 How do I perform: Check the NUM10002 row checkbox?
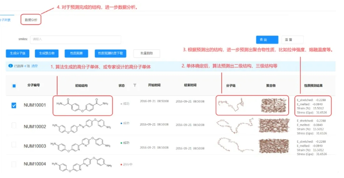(14, 126)
